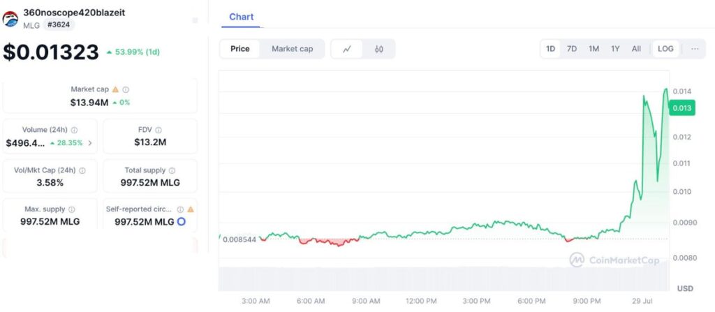The height and width of the screenshot is (312, 715).
Task: Click the Market cap info icon
Action: (x=126, y=89)
